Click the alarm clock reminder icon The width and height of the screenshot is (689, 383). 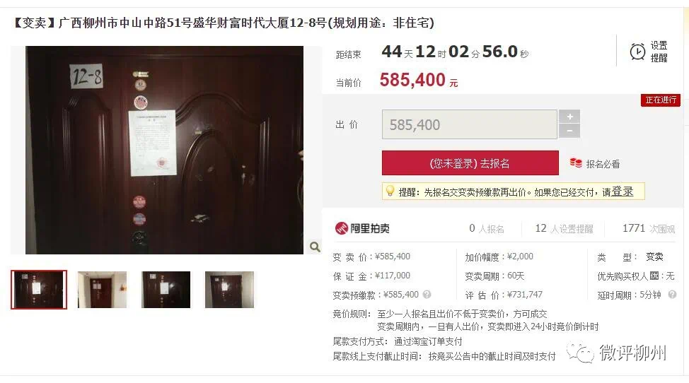[x=637, y=52]
